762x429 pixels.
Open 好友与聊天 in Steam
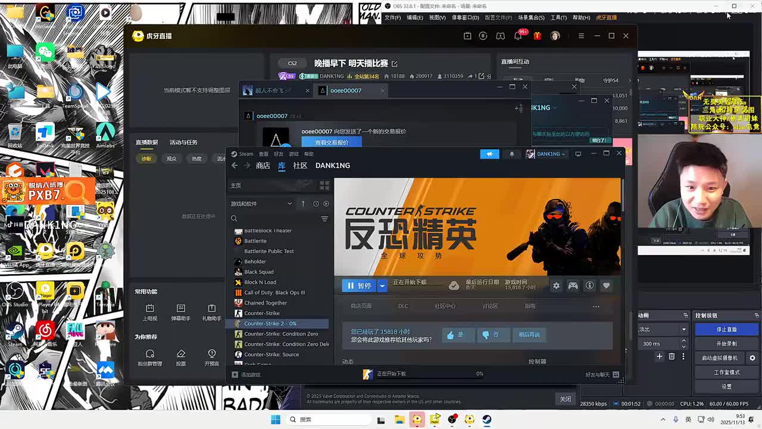pyautogui.click(x=602, y=375)
